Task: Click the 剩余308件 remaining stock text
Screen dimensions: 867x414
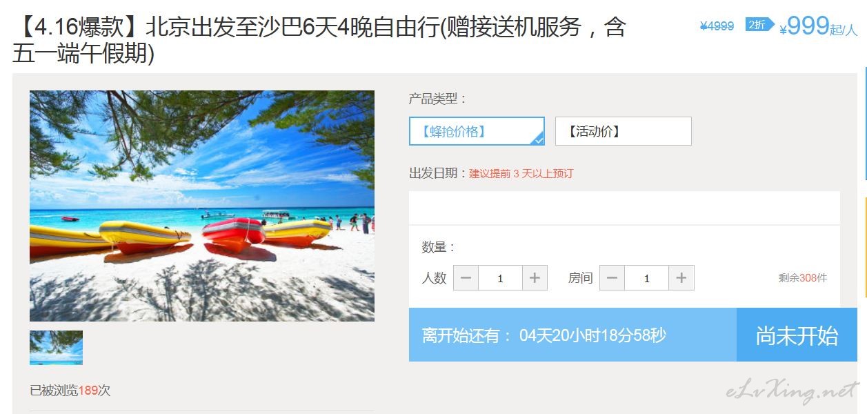Action: [x=802, y=278]
